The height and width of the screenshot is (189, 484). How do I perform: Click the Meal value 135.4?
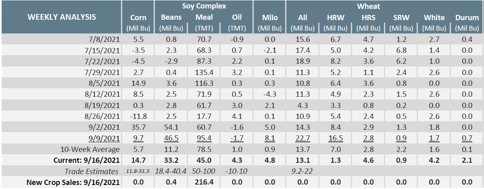coord(204,73)
